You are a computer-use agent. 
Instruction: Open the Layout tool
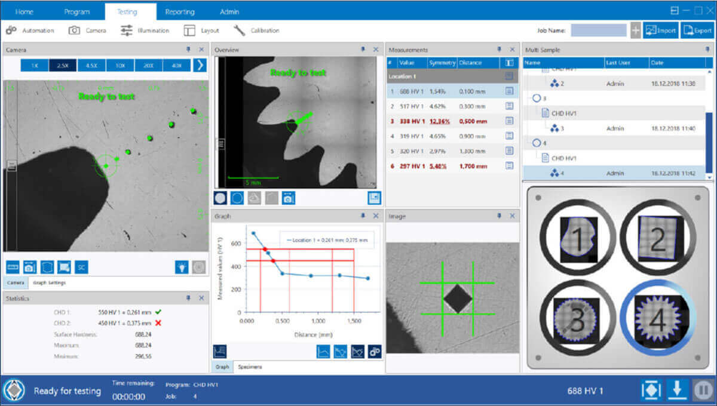click(203, 30)
